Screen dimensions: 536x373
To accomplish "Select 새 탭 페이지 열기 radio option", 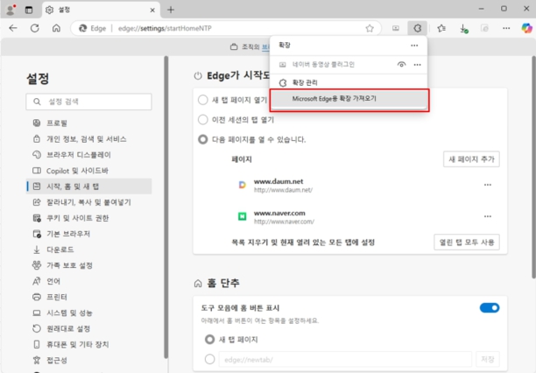I will pyautogui.click(x=202, y=100).
